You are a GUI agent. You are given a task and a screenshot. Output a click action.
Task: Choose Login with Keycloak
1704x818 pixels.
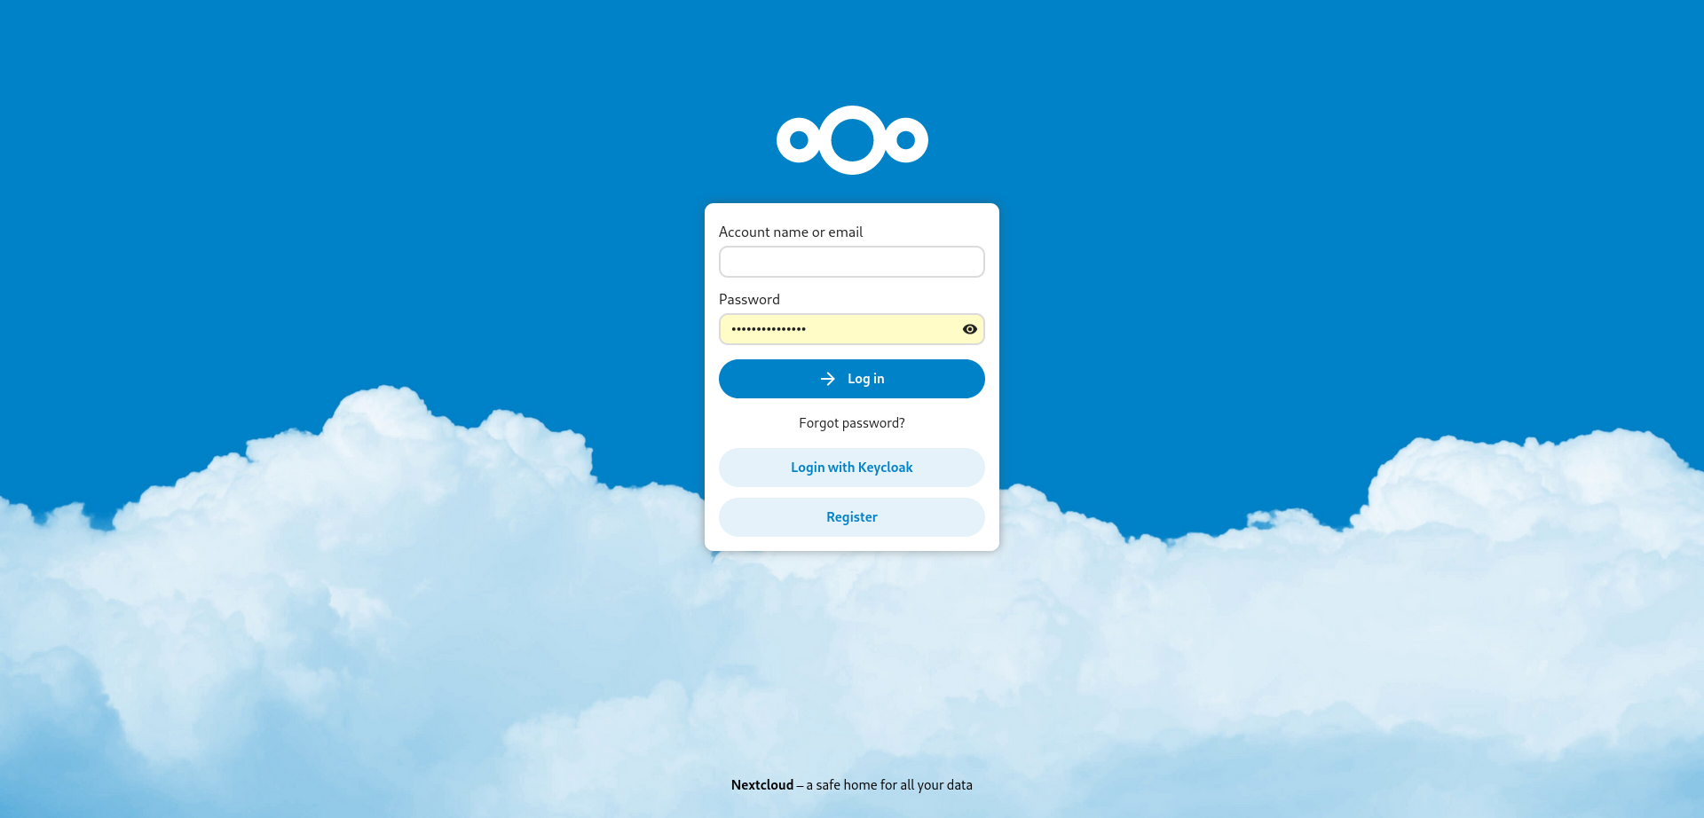pyautogui.click(x=852, y=468)
